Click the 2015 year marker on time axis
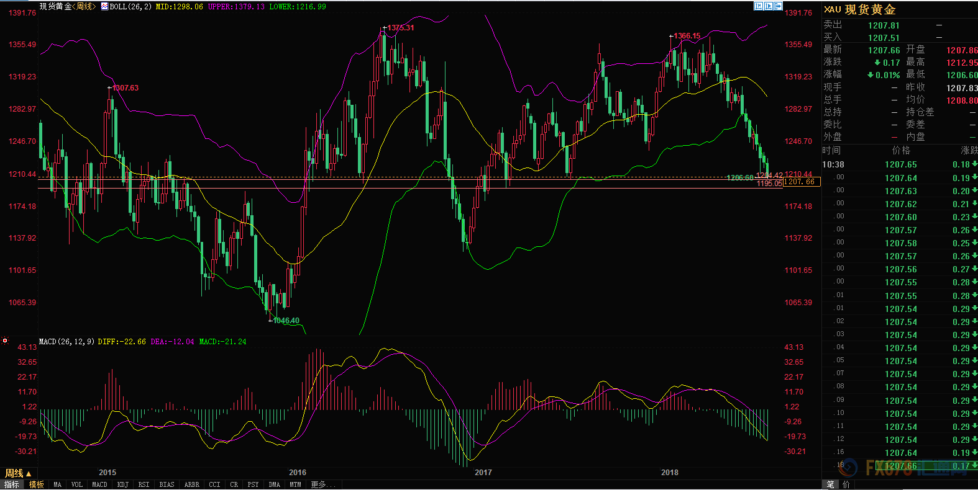 107,473
